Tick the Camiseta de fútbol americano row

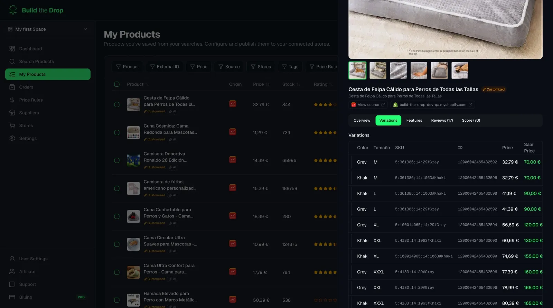tap(117, 188)
